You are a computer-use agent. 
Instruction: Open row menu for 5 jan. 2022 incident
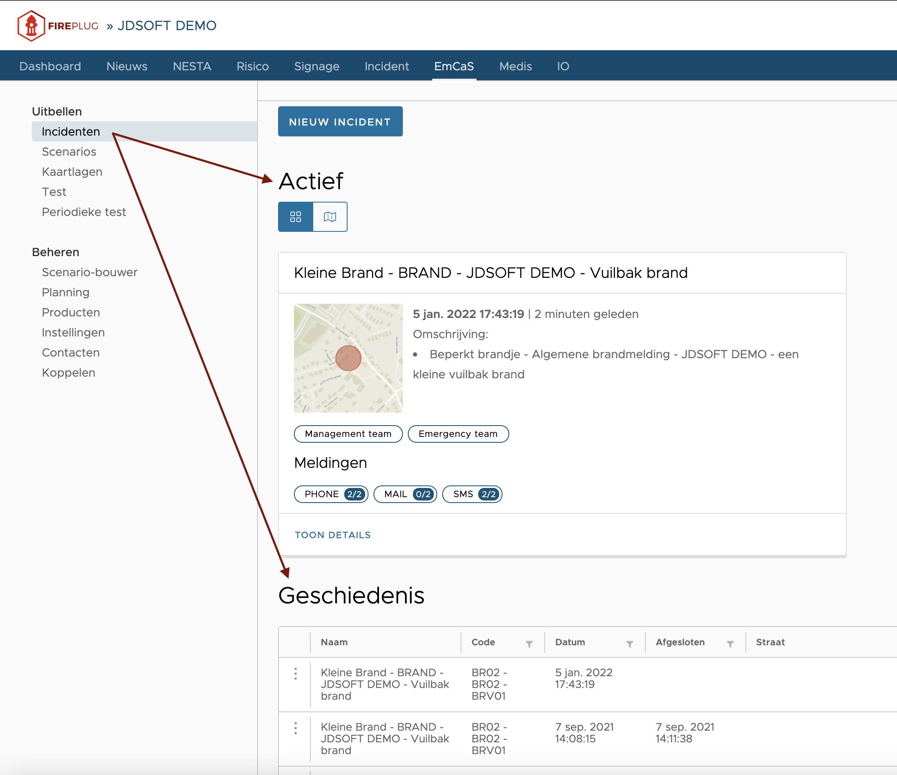[296, 673]
